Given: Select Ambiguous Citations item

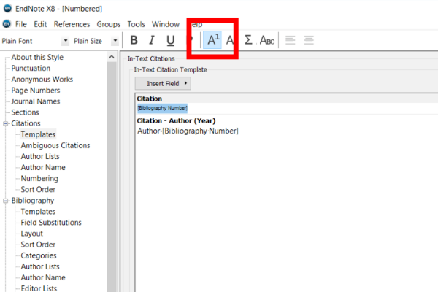Looking at the screenshot, I should tap(55, 145).
